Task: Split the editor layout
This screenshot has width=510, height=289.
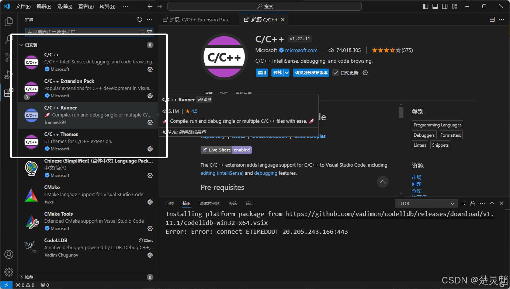Action: click(x=492, y=20)
